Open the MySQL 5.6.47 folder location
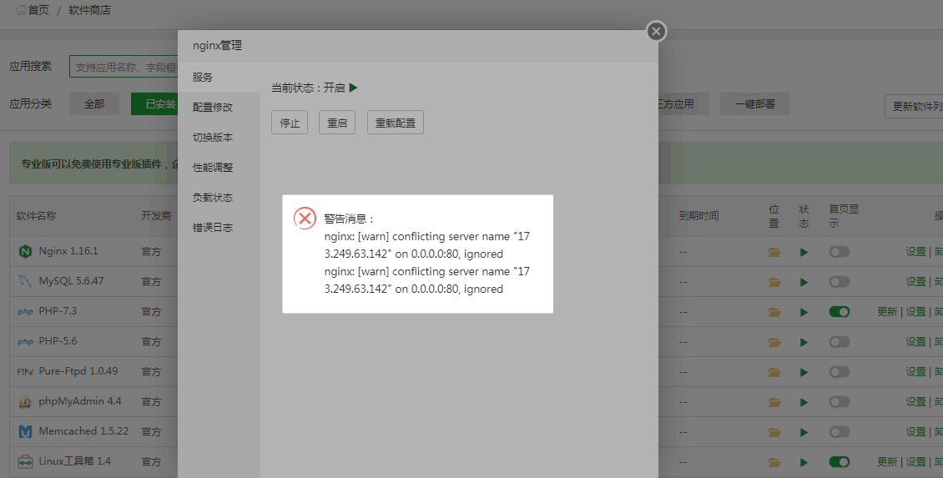Screen dimensions: 943x478 (x=774, y=283)
